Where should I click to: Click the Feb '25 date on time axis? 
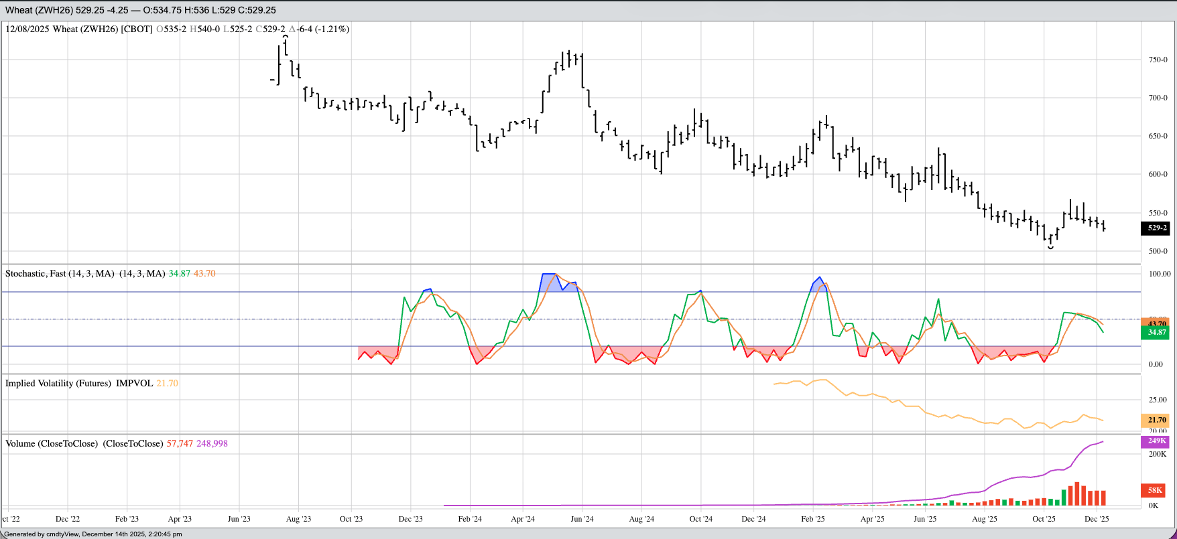812,519
